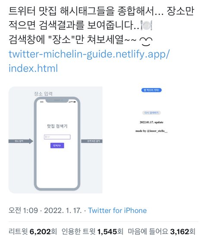View the 인용한 트윗 1,545회 quote tweets

[92, 231]
